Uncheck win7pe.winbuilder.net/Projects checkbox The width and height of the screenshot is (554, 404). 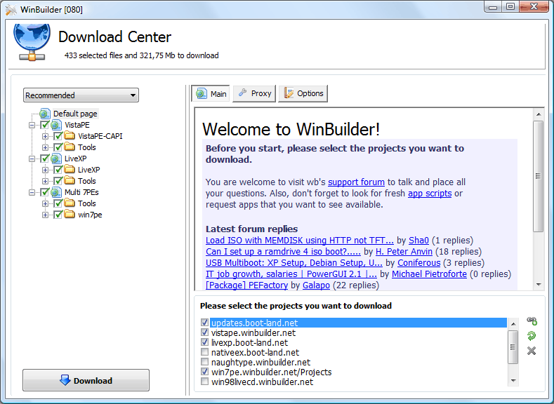click(204, 372)
